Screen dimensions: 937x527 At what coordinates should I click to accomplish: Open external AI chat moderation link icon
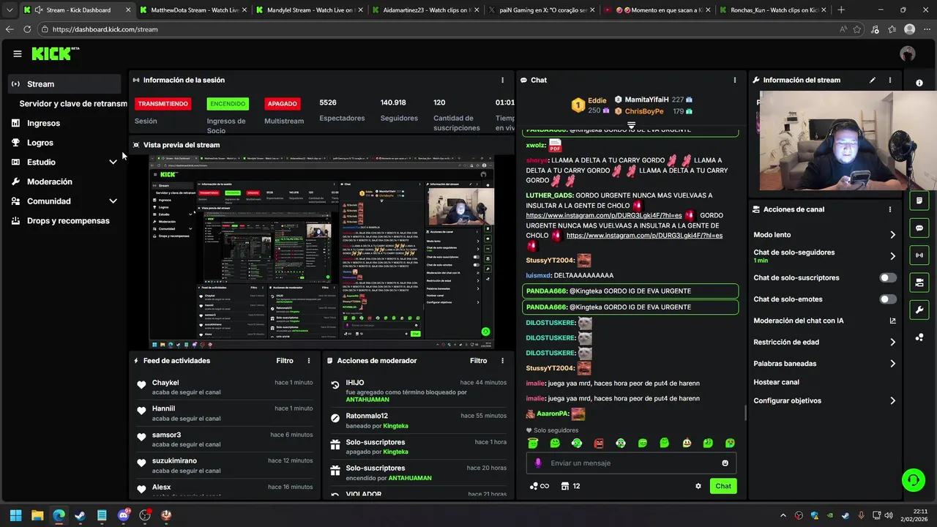click(892, 321)
